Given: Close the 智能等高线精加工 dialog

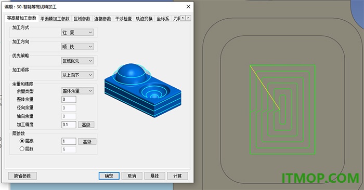Looking at the screenshot, I should pyautogui.click(x=188, y=6).
